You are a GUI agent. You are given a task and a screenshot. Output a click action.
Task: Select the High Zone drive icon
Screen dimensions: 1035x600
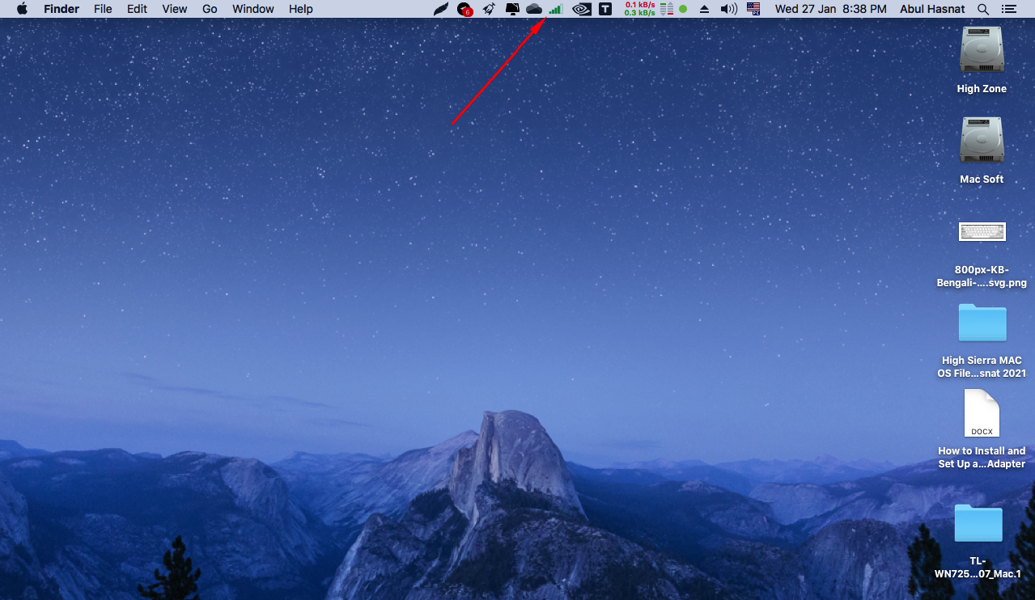click(982, 50)
